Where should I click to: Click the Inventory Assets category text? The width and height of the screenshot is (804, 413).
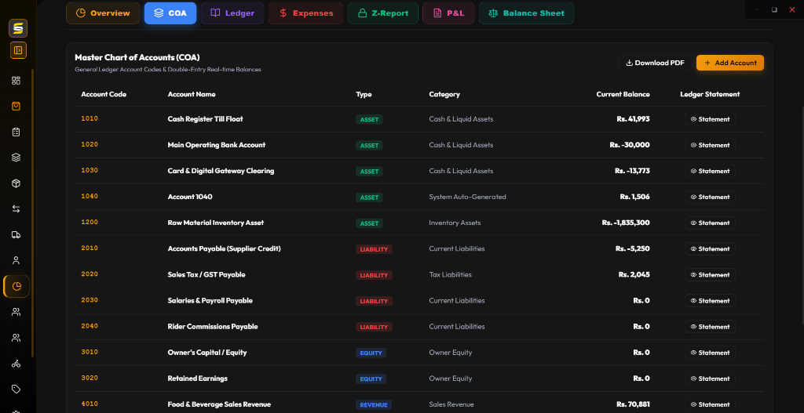pos(455,223)
